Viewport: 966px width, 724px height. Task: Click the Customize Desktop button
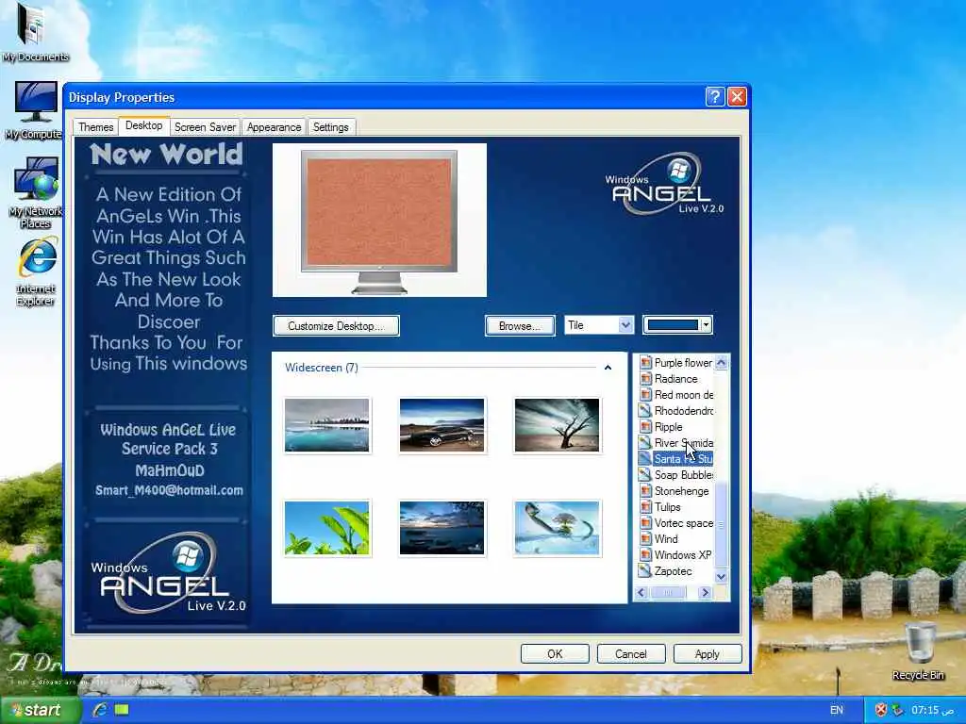pos(336,325)
